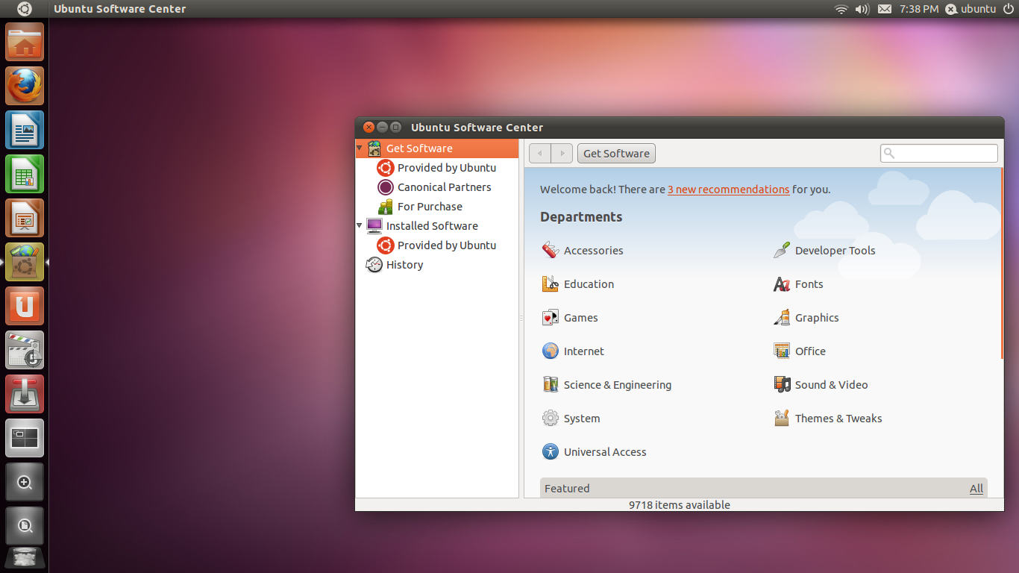
Task: Click the vertical scrollbar of the departments pane
Action: (1002, 263)
